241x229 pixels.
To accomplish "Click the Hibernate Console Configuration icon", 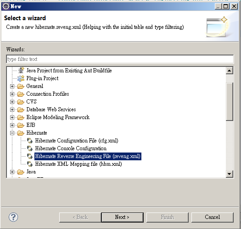I will pyautogui.click(x=30, y=148).
